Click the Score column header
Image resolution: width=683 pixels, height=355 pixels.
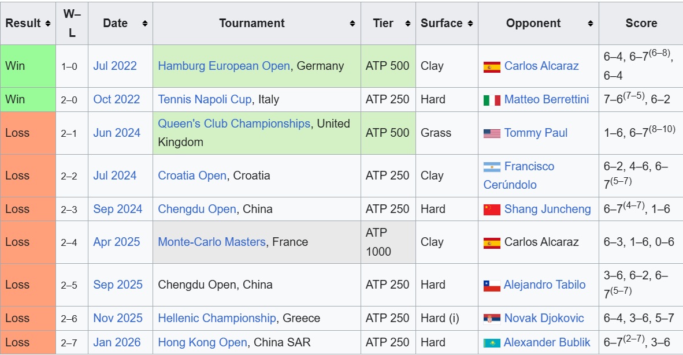pyautogui.click(x=641, y=24)
